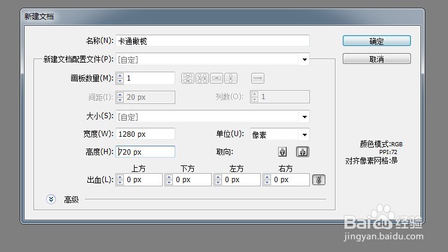
Task: Click the 列数 input field
Action: coord(284,97)
